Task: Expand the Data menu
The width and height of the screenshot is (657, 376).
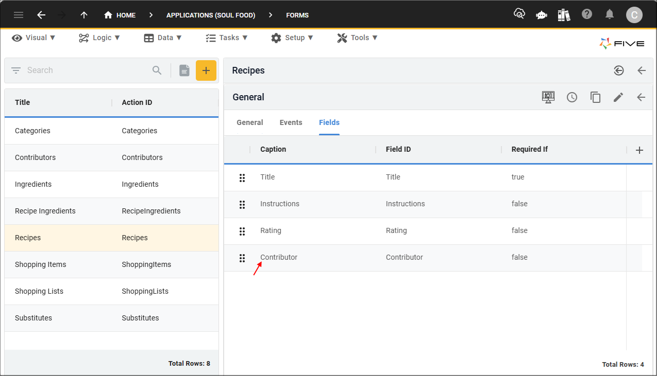Action: [163, 38]
